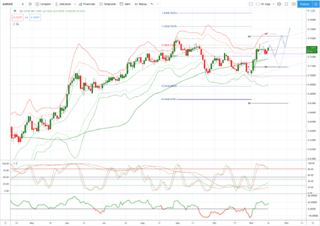
Task: Undo the last chart action
Action: [x=152, y=4]
